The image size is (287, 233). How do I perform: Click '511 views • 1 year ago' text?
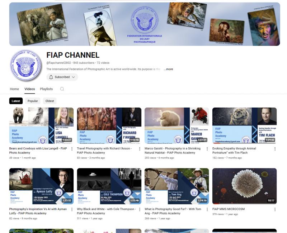[x=90, y=218]
